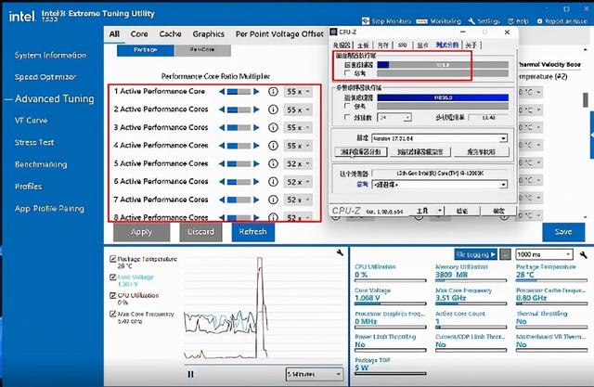Toggle Package Temperature graph checkbox

[x=112, y=259]
